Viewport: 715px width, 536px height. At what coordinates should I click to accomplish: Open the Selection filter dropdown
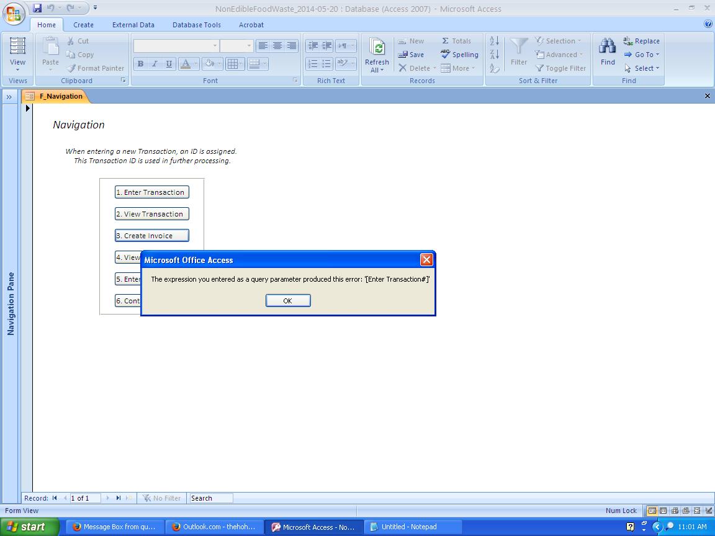(558, 41)
